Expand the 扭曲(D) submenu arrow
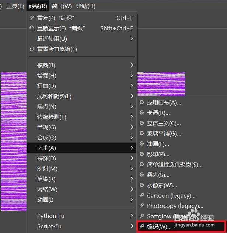227x233 pixels. pos(132,86)
